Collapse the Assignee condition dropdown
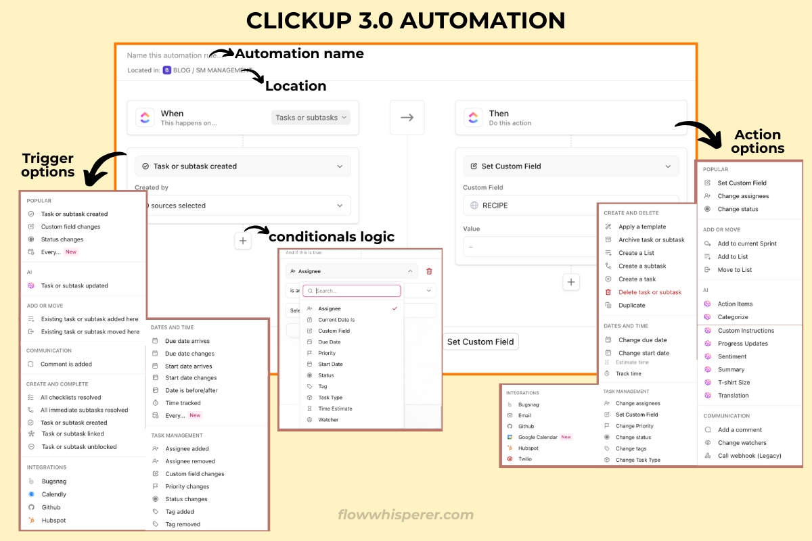 [x=352, y=271]
